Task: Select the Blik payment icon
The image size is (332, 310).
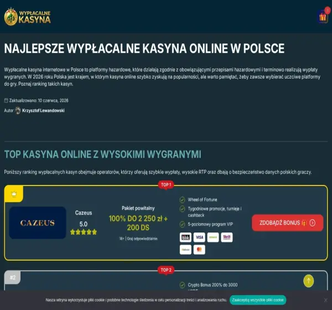Action: (185, 237)
